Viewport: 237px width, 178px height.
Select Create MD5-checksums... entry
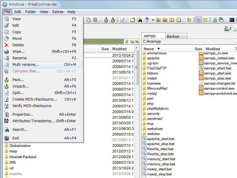tap(43, 99)
